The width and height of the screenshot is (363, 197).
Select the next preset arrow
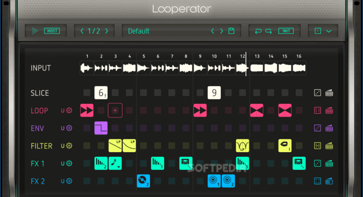(x=222, y=31)
